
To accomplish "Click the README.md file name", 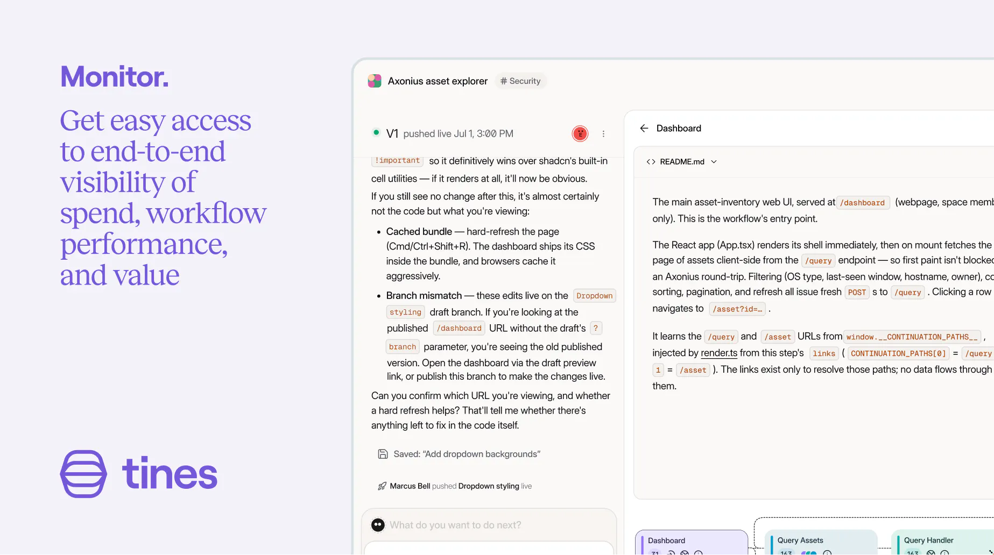I will (x=682, y=162).
